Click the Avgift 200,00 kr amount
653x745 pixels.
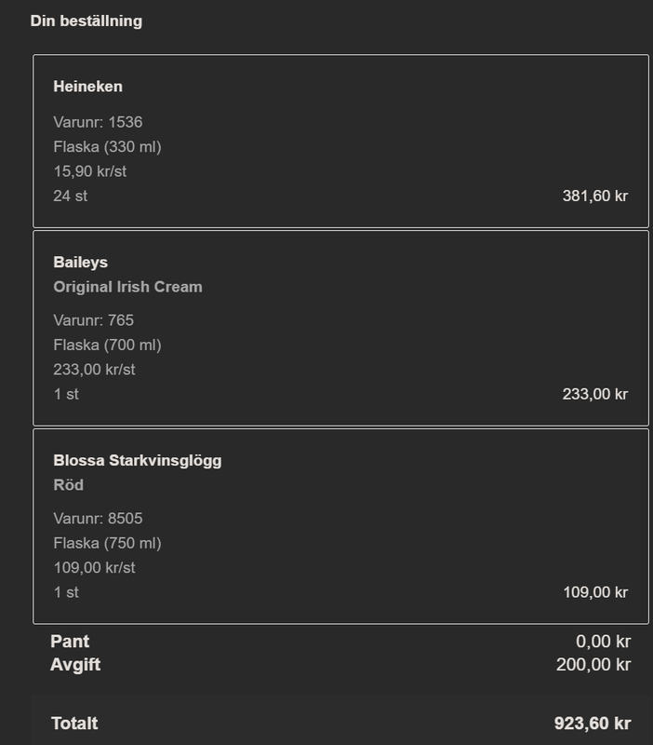[593, 665]
